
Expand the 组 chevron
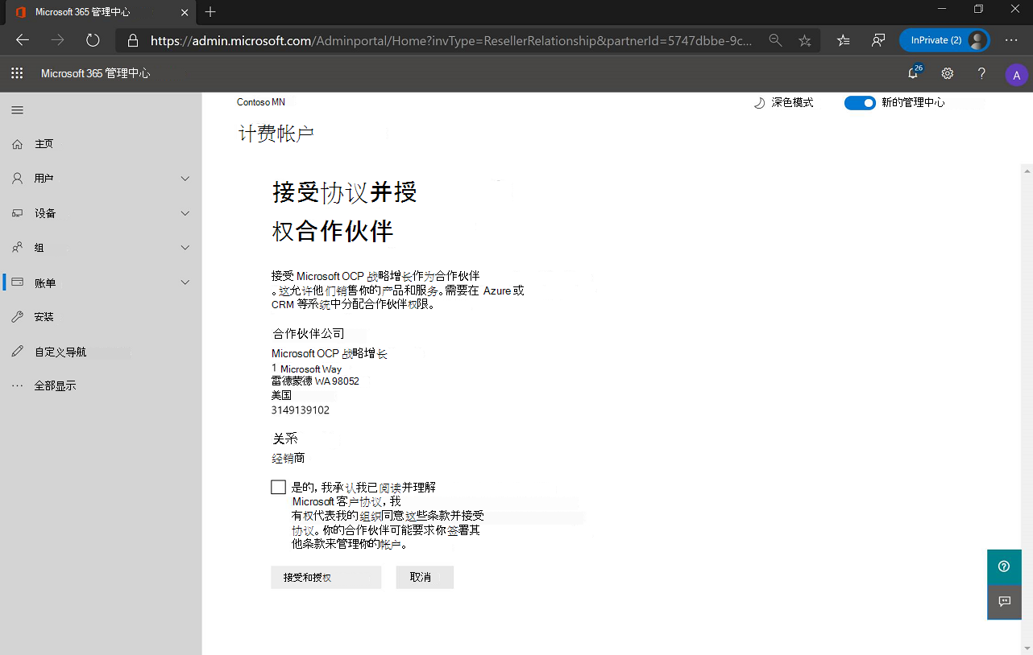pos(185,248)
